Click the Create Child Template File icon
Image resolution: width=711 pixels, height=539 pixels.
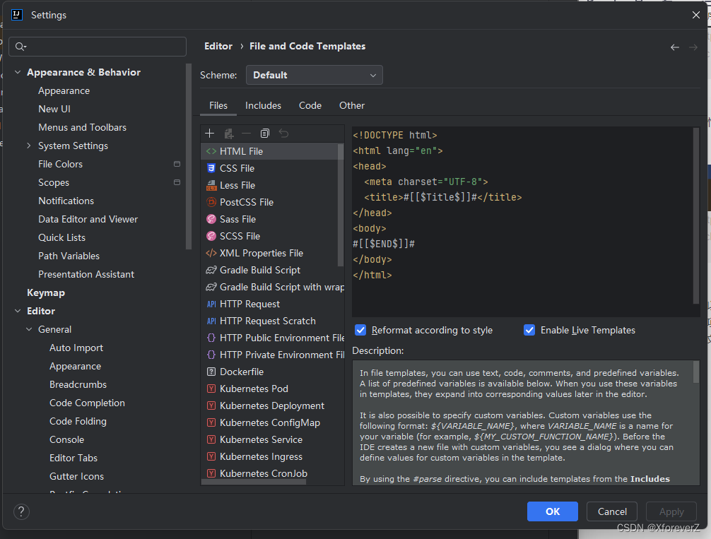(228, 134)
